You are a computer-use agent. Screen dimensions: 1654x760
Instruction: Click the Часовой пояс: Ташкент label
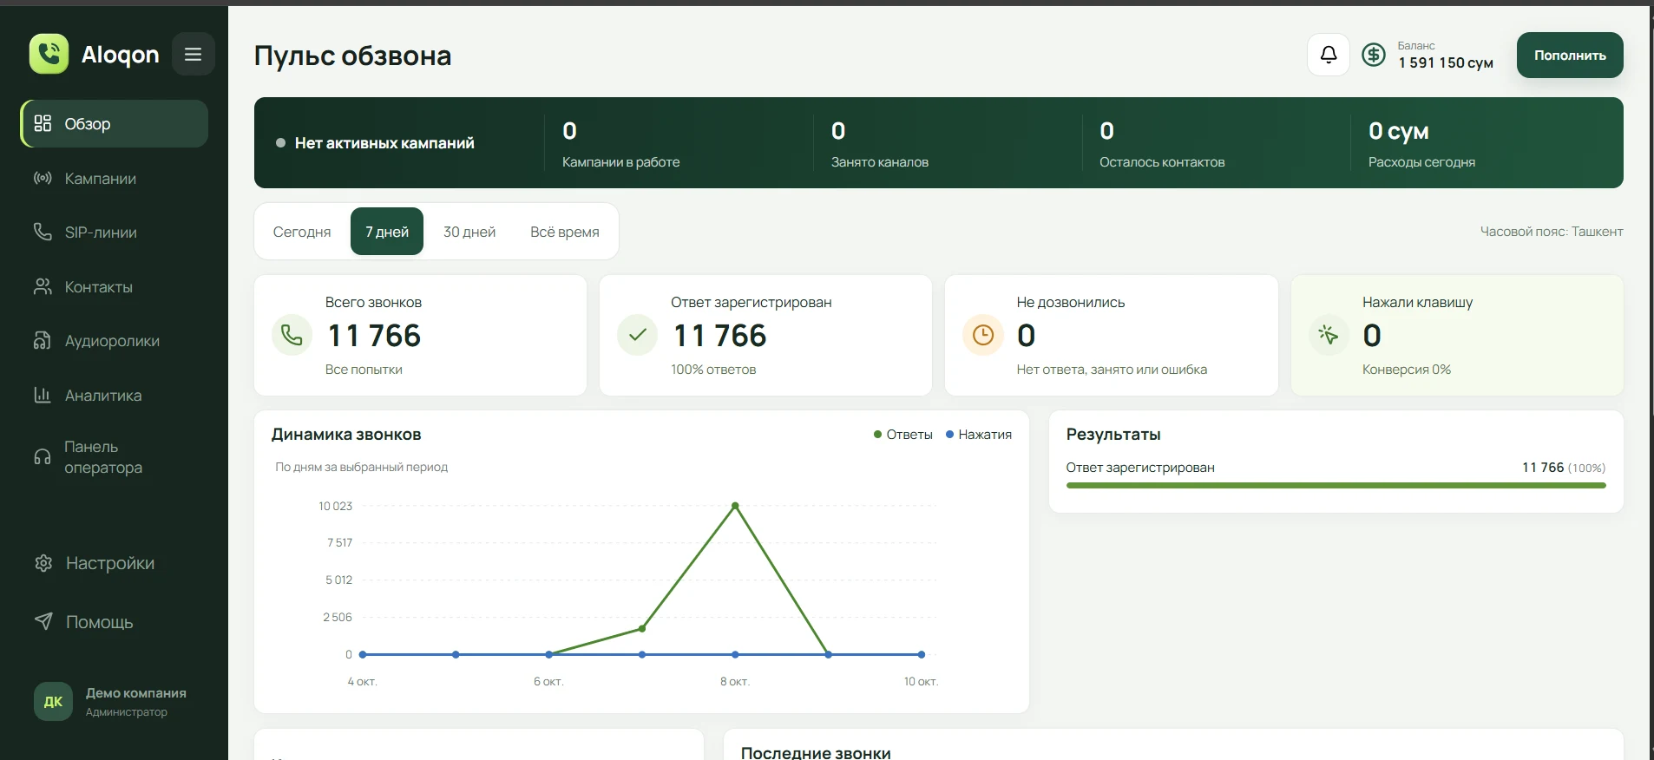pyautogui.click(x=1552, y=232)
